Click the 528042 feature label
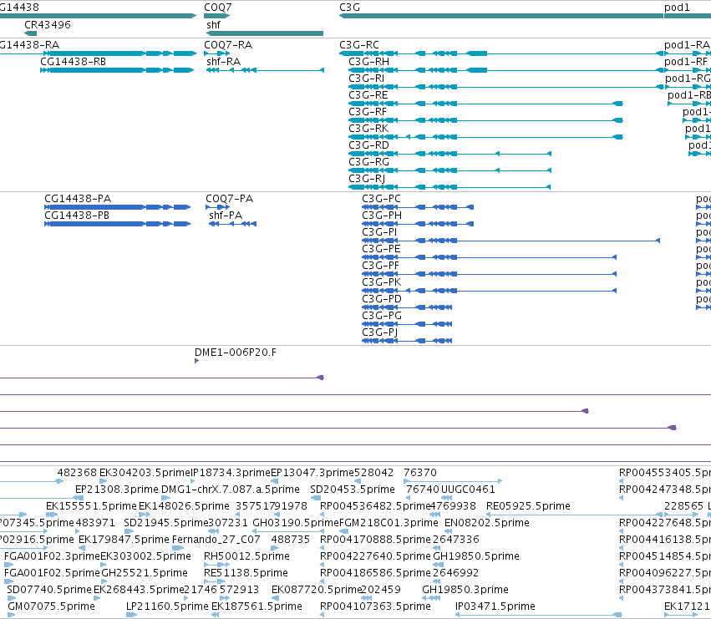 (373, 473)
